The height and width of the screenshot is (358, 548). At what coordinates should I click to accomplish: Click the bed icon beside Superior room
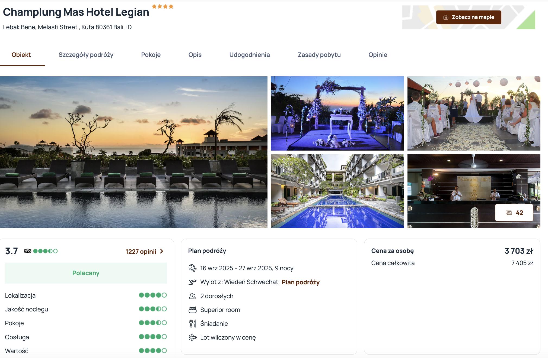tap(192, 310)
